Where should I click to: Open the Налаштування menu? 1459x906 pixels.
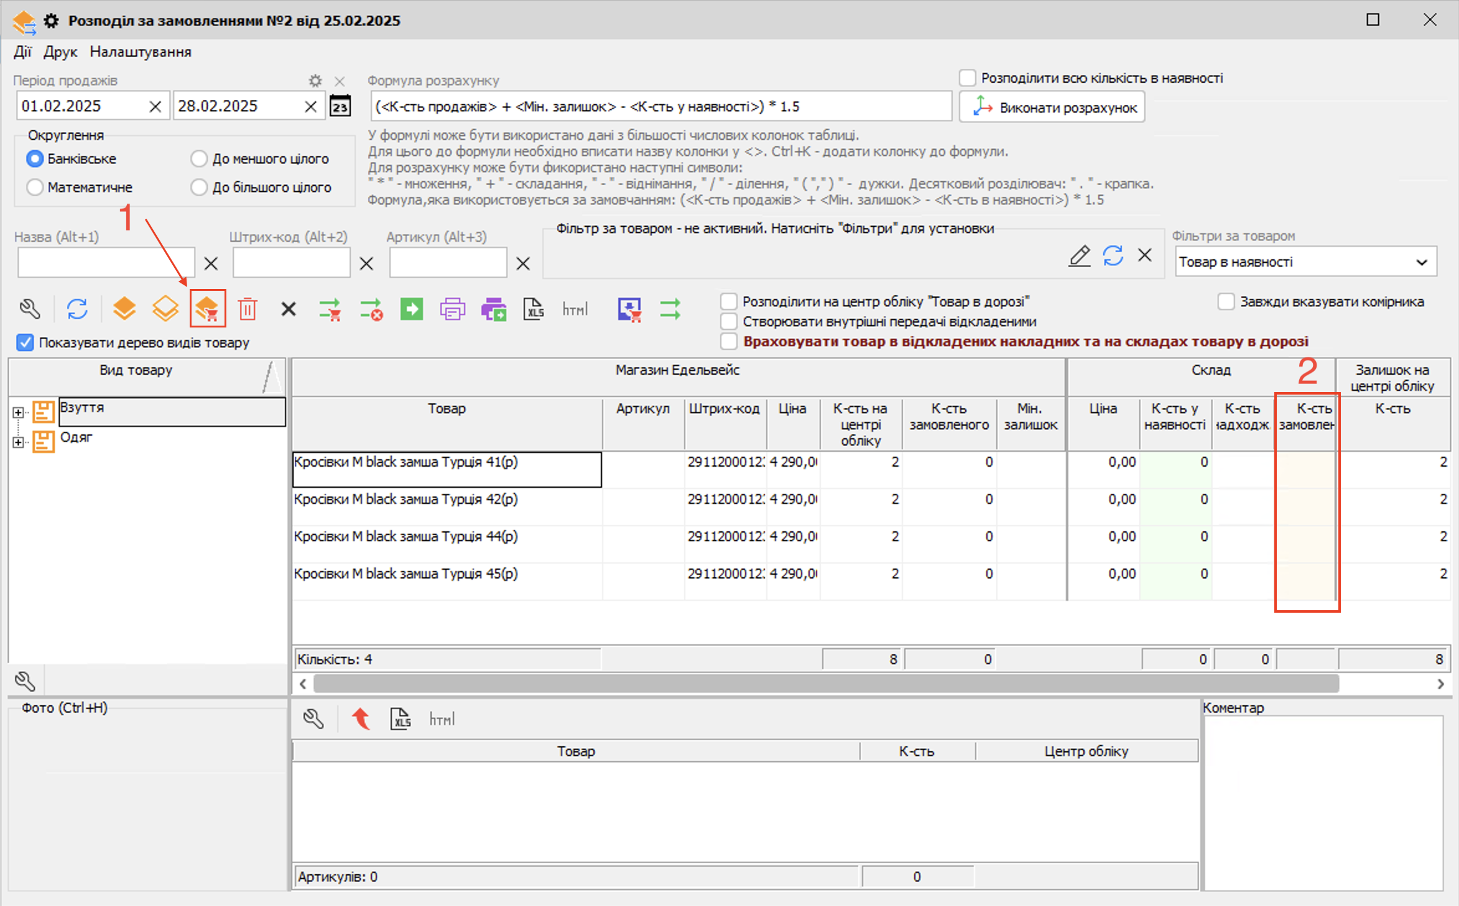coord(141,52)
